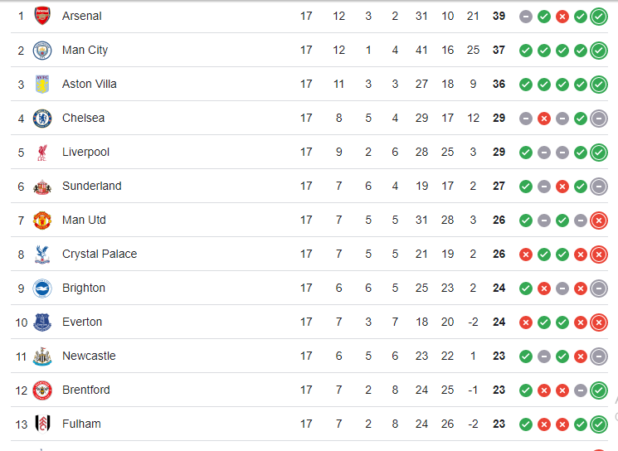Open the Crystal Palace crest
The width and height of the screenshot is (618, 451).
pos(41,254)
